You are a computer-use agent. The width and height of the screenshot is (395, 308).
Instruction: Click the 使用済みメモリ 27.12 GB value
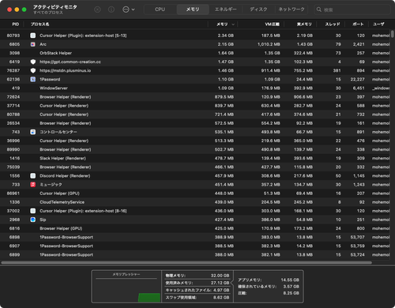click(220, 283)
